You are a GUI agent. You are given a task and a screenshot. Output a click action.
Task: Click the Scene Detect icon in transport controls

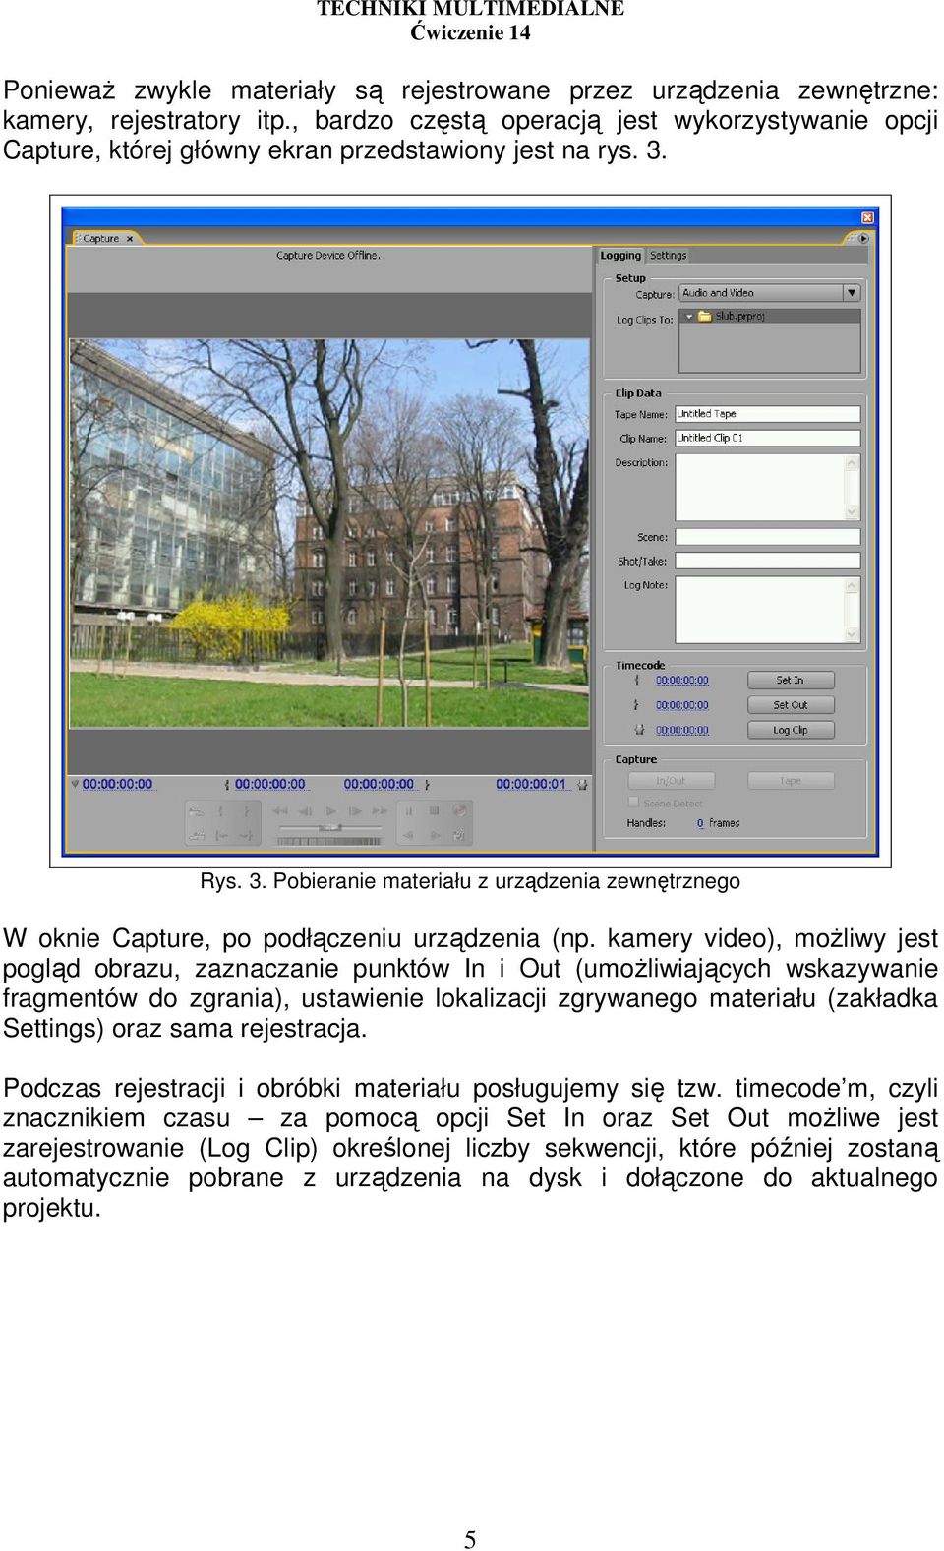pos(459,836)
